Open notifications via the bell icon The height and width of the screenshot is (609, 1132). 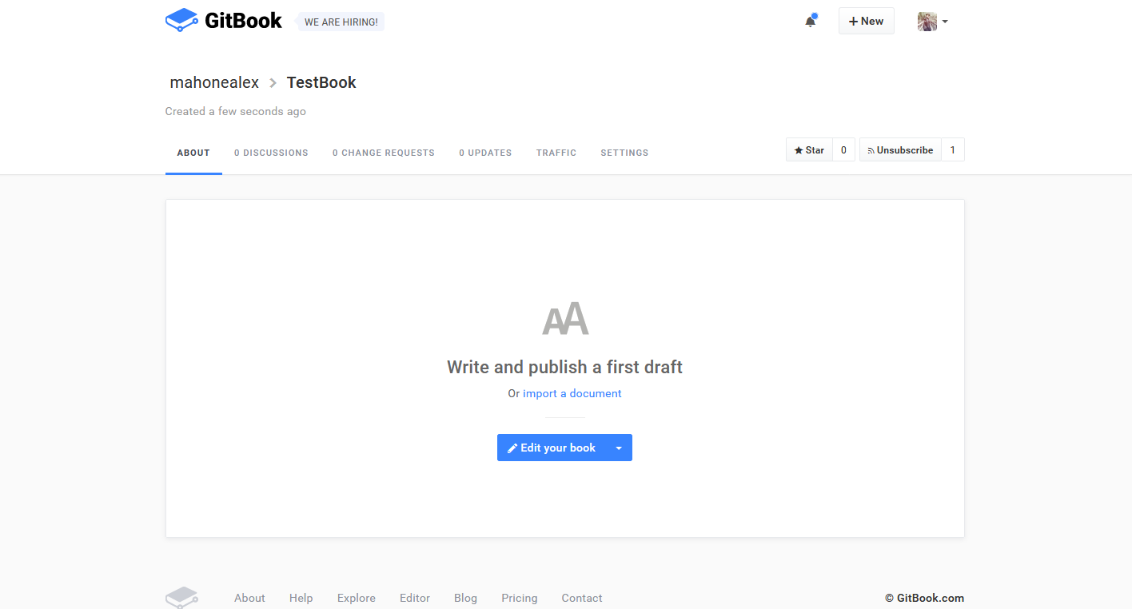coord(810,22)
